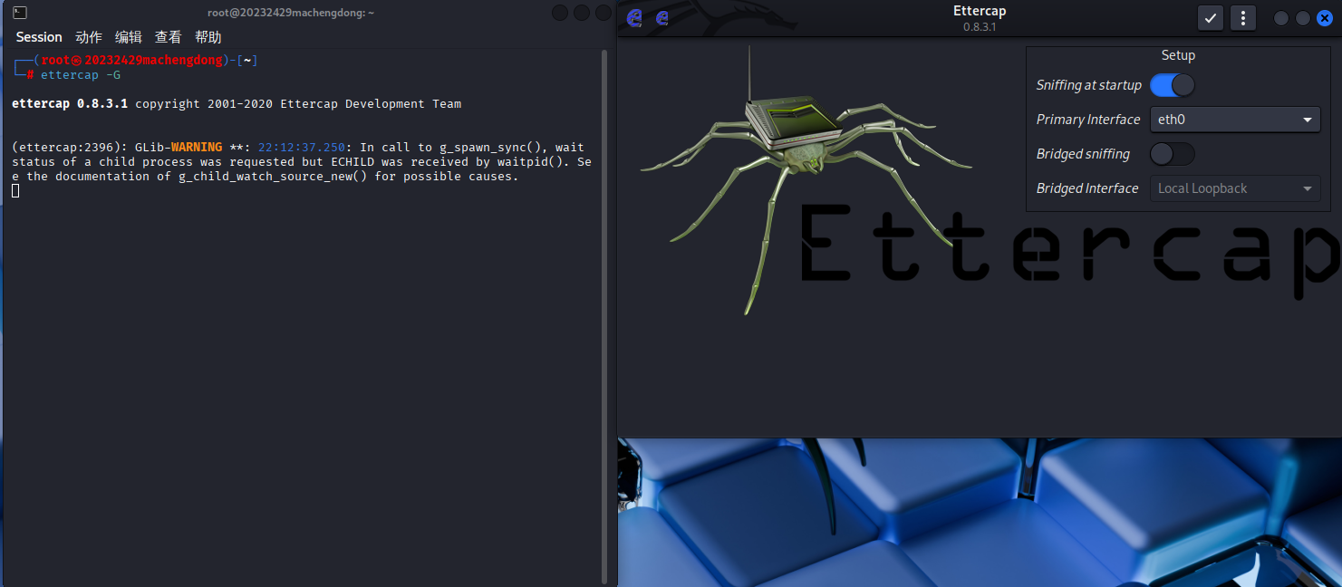The image size is (1342, 587).
Task: Open Ettercap three-dot options menu
Action: coord(1242,17)
